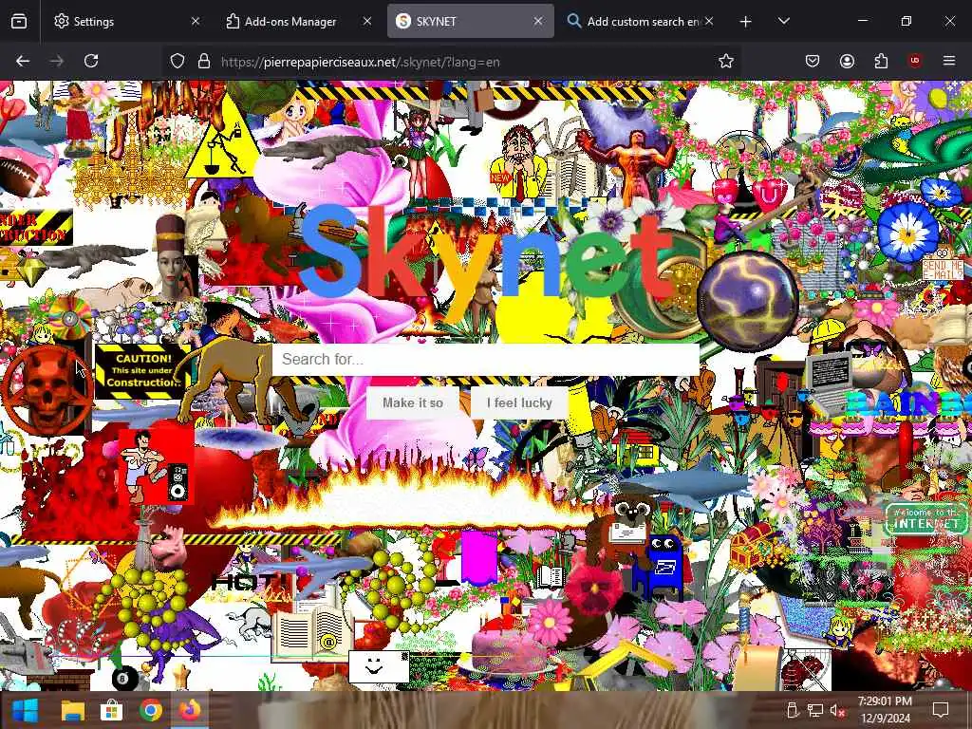
Task: Switch to the Add custom search engine tab
Action: 642,21
